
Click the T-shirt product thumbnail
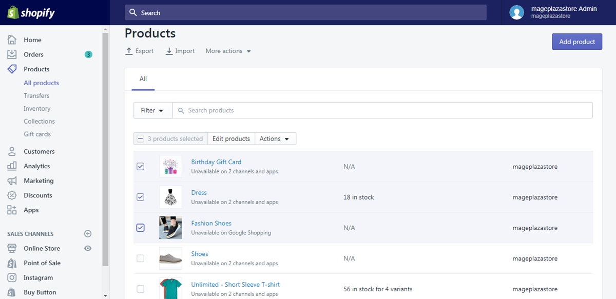[170, 288]
